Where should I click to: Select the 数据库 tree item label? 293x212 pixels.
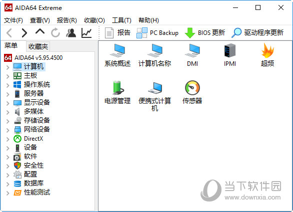[33, 184]
